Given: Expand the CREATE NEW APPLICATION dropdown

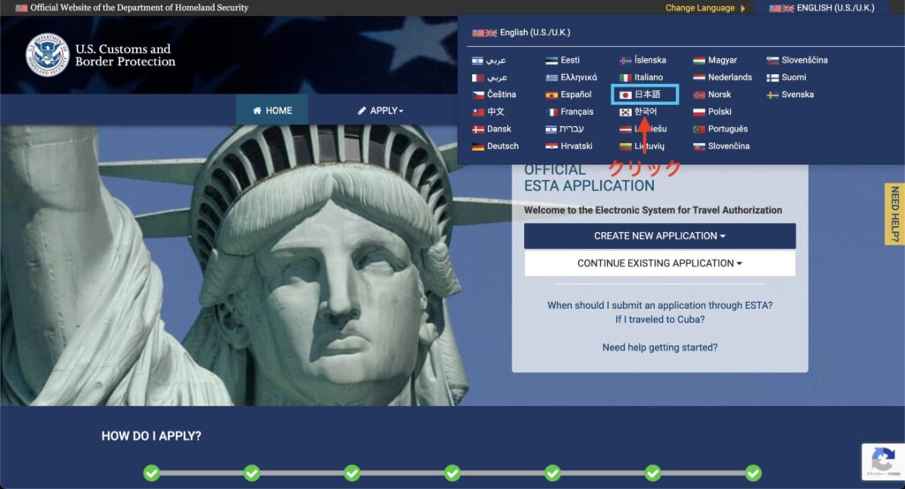Looking at the screenshot, I should coord(659,236).
